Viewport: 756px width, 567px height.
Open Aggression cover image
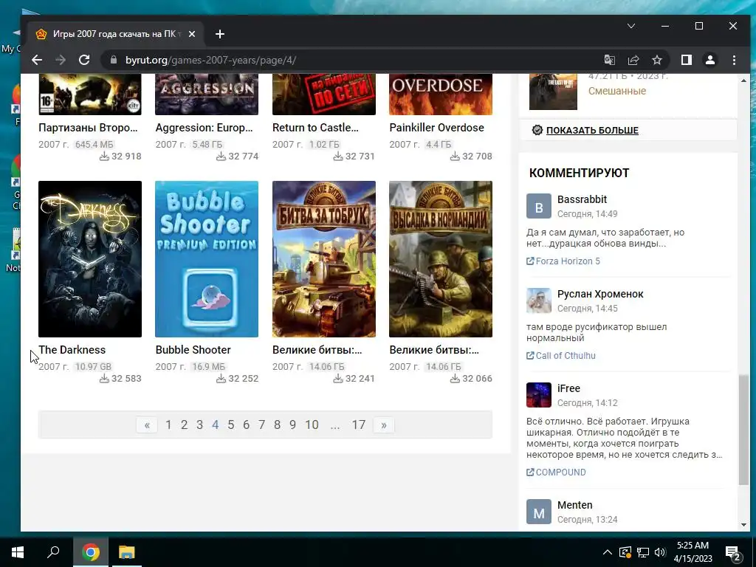207,94
